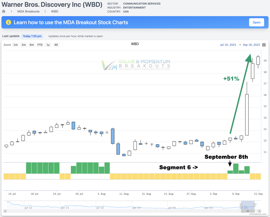This screenshot has width=270, height=217.
Task: Click the Today 1:55 pm update badge
Action: click(32, 36)
